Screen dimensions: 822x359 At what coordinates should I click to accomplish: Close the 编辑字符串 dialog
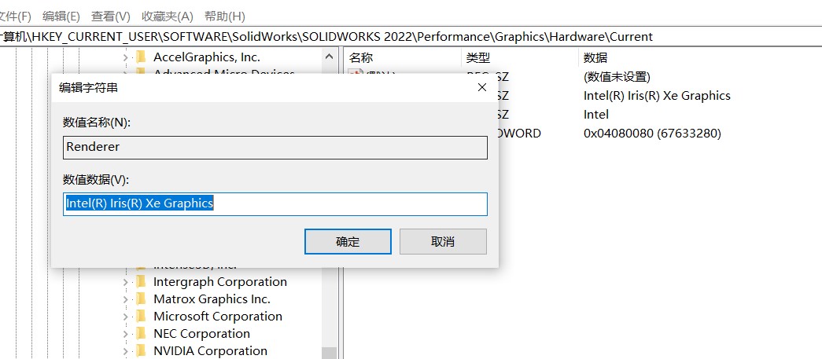(x=482, y=87)
